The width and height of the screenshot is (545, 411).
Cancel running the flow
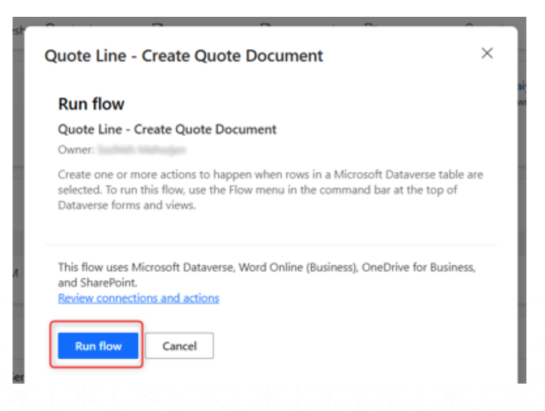180,346
